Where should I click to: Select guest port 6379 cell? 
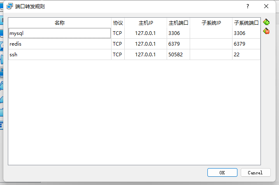point(246,44)
